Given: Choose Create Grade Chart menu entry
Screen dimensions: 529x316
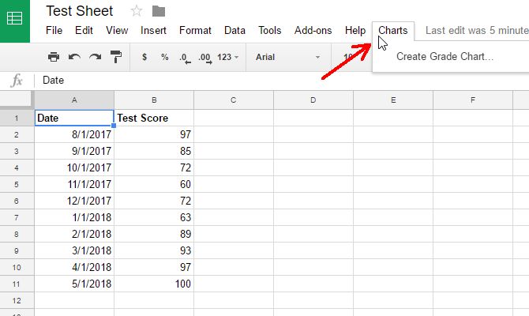Looking at the screenshot, I should click(x=445, y=56).
